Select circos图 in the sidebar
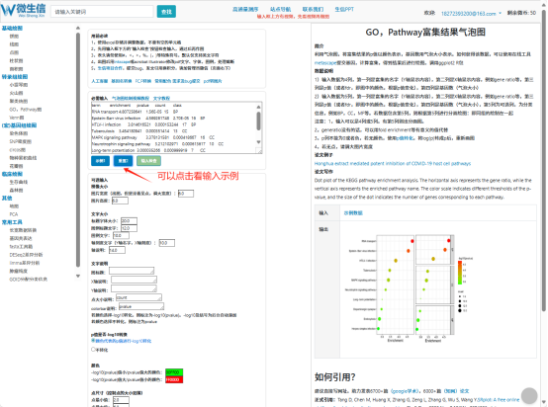This screenshot has height=407, width=548. [x=17, y=150]
